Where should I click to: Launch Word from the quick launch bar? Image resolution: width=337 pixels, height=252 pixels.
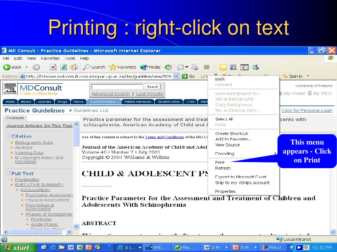pyautogui.click(x=71, y=247)
